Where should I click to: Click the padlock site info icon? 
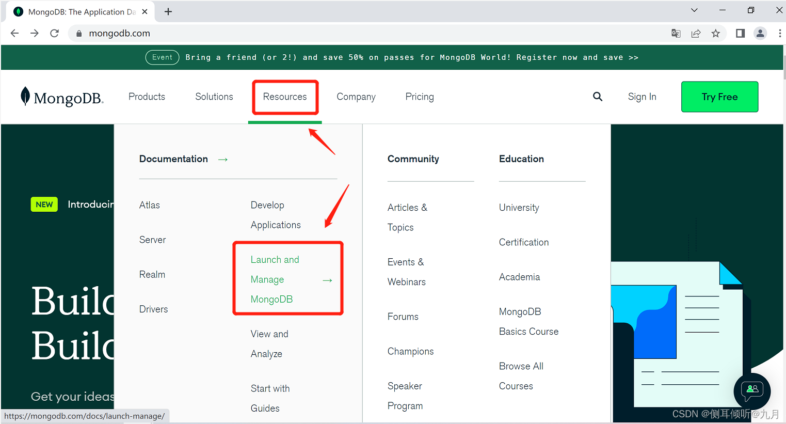(x=79, y=33)
